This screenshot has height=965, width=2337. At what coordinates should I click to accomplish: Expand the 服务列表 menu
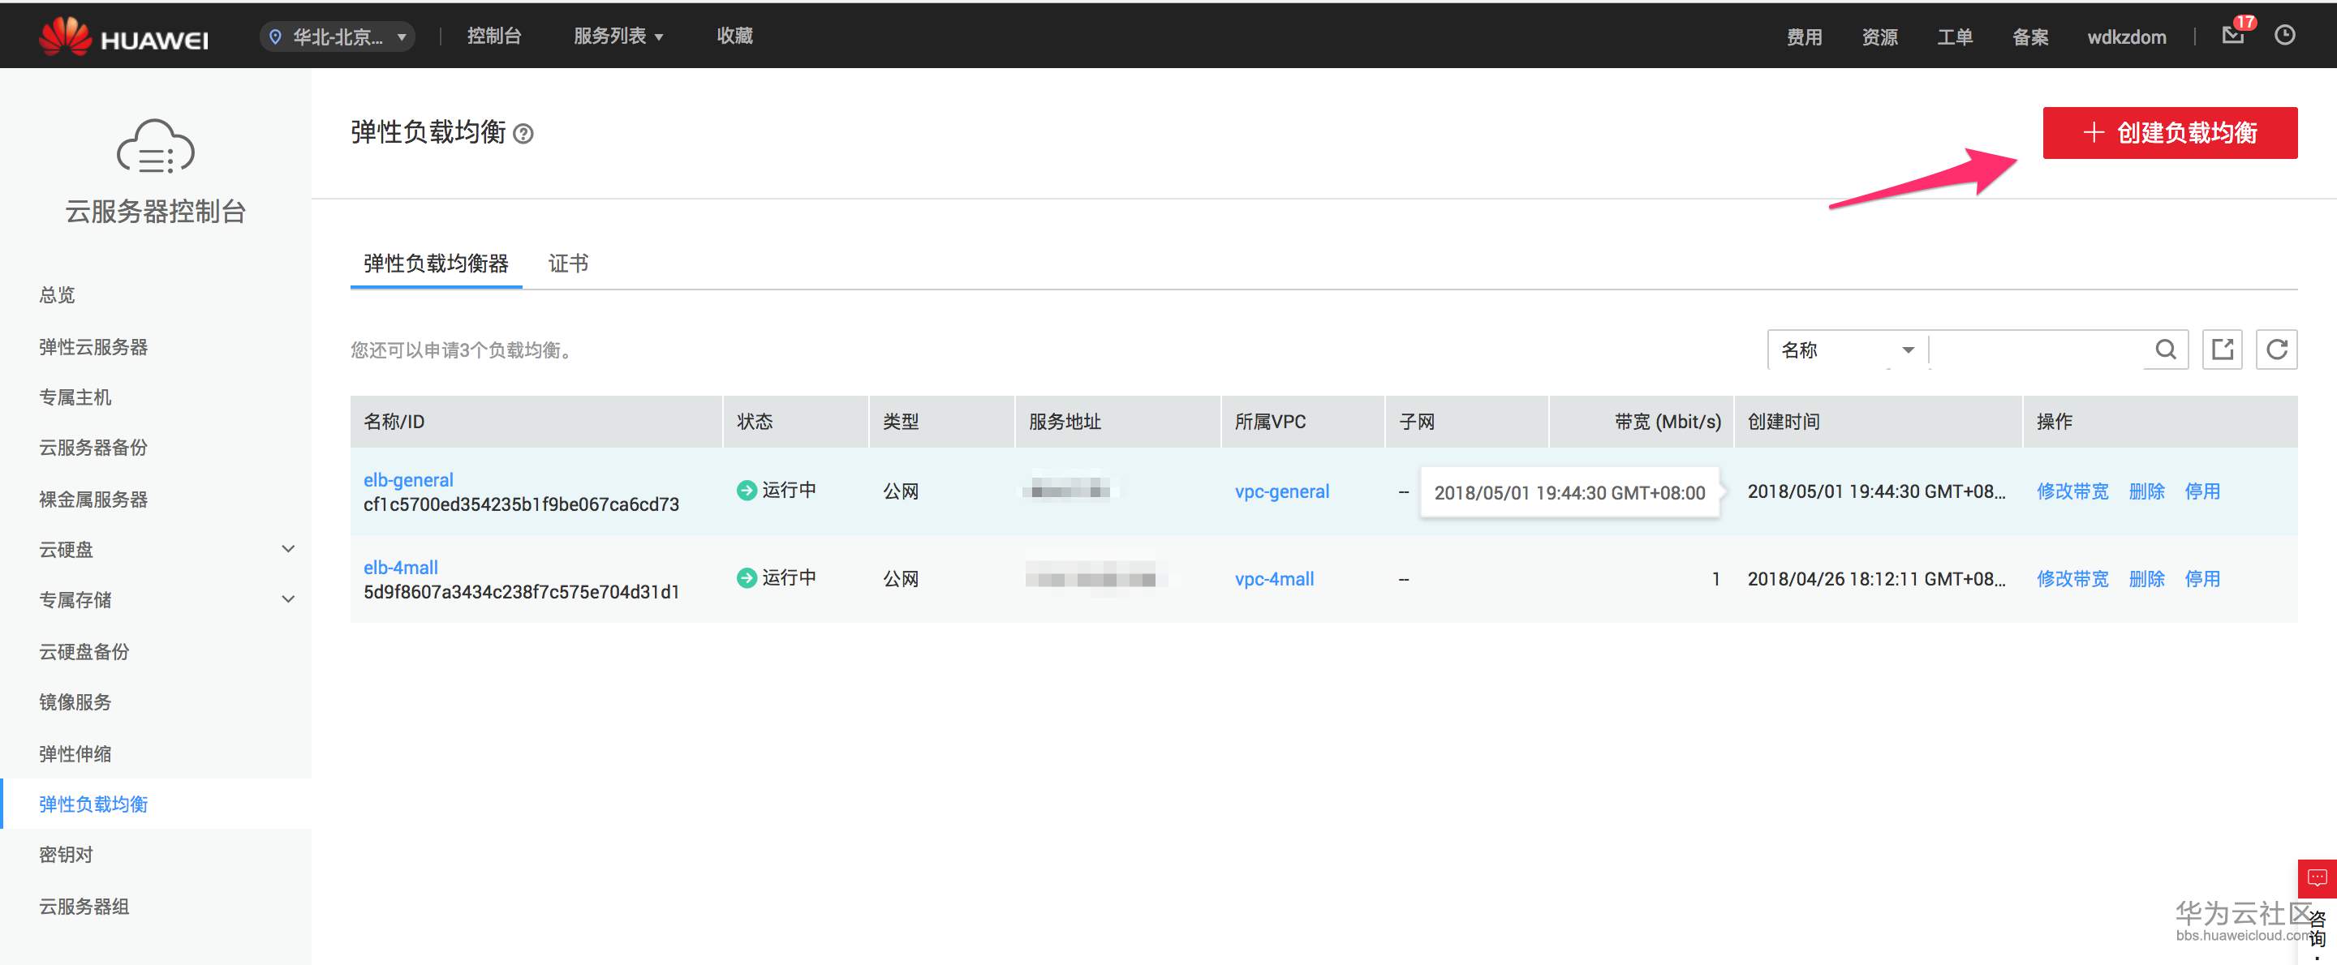pyautogui.click(x=618, y=36)
